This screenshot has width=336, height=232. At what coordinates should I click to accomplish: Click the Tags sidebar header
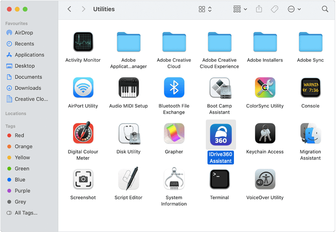click(x=10, y=126)
